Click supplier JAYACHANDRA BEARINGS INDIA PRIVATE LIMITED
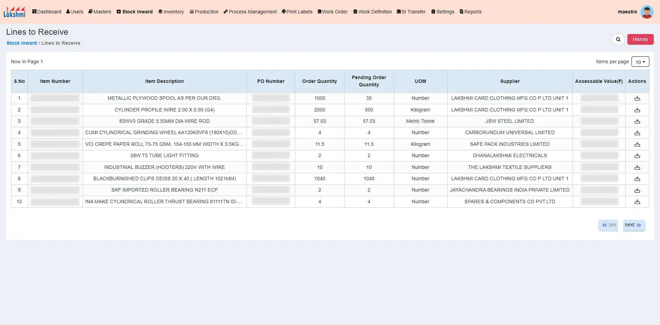Viewport: 660px width, 325px height. (x=510, y=190)
